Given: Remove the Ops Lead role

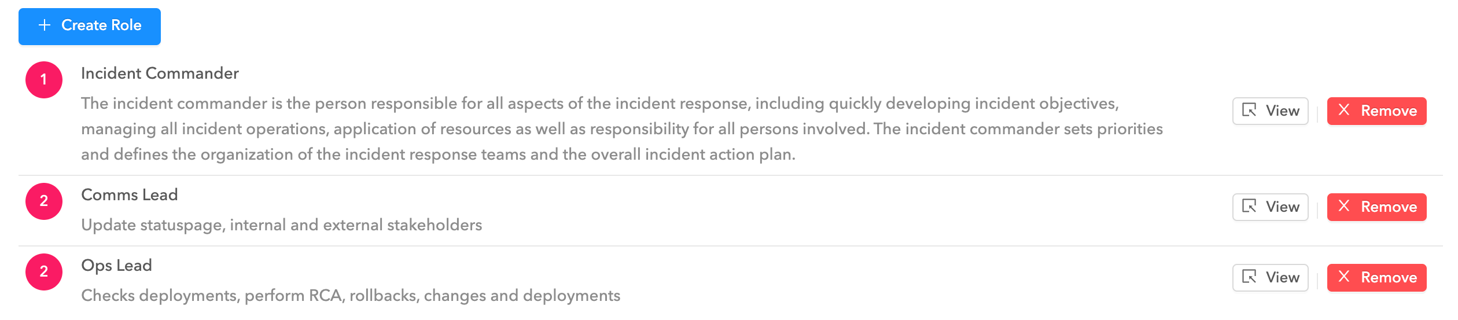Looking at the screenshot, I should (1377, 278).
